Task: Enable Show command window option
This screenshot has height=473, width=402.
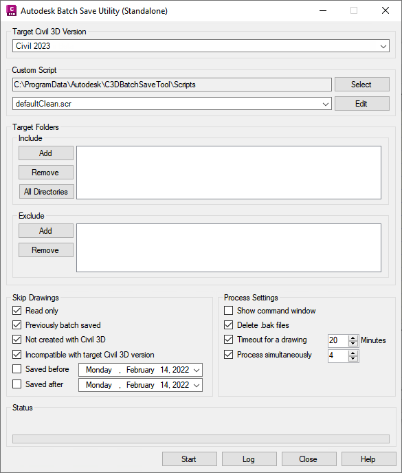Action: point(229,311)
